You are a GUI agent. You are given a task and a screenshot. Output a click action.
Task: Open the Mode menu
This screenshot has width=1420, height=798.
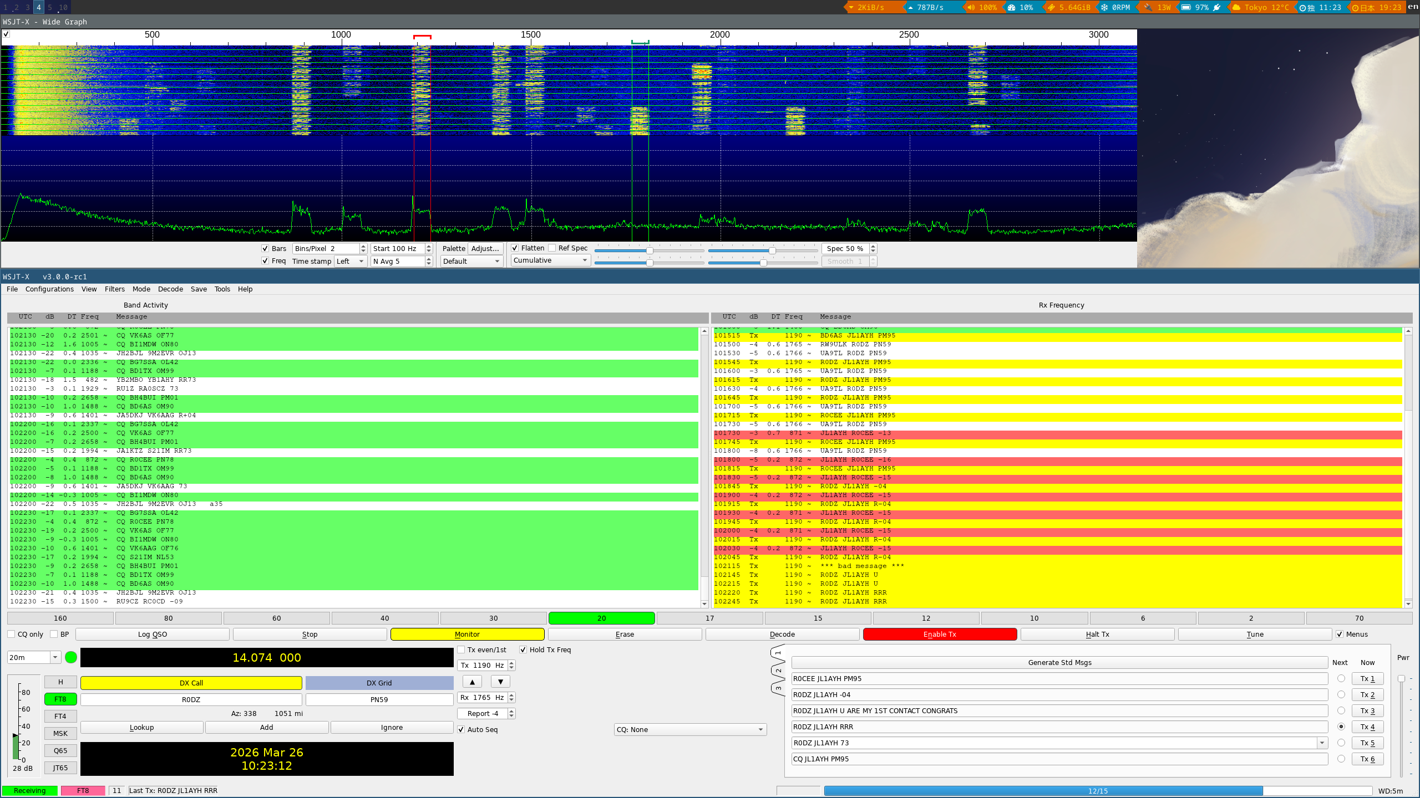(141, 289)
